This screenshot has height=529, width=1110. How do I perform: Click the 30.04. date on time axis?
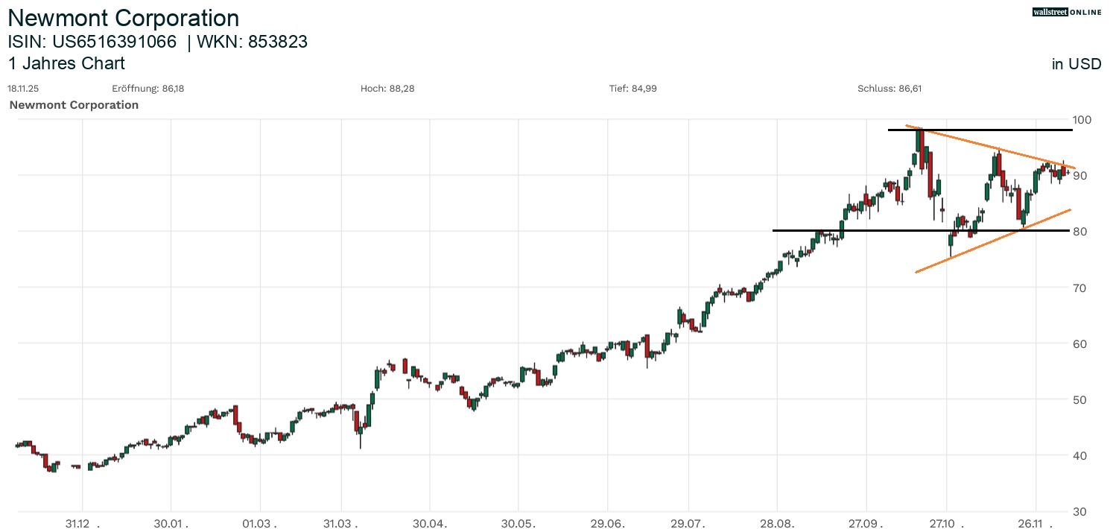pos(430,524)
